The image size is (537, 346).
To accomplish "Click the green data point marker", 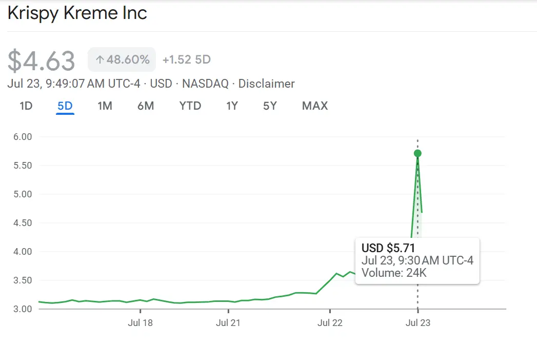I will [x=417, y=153].
